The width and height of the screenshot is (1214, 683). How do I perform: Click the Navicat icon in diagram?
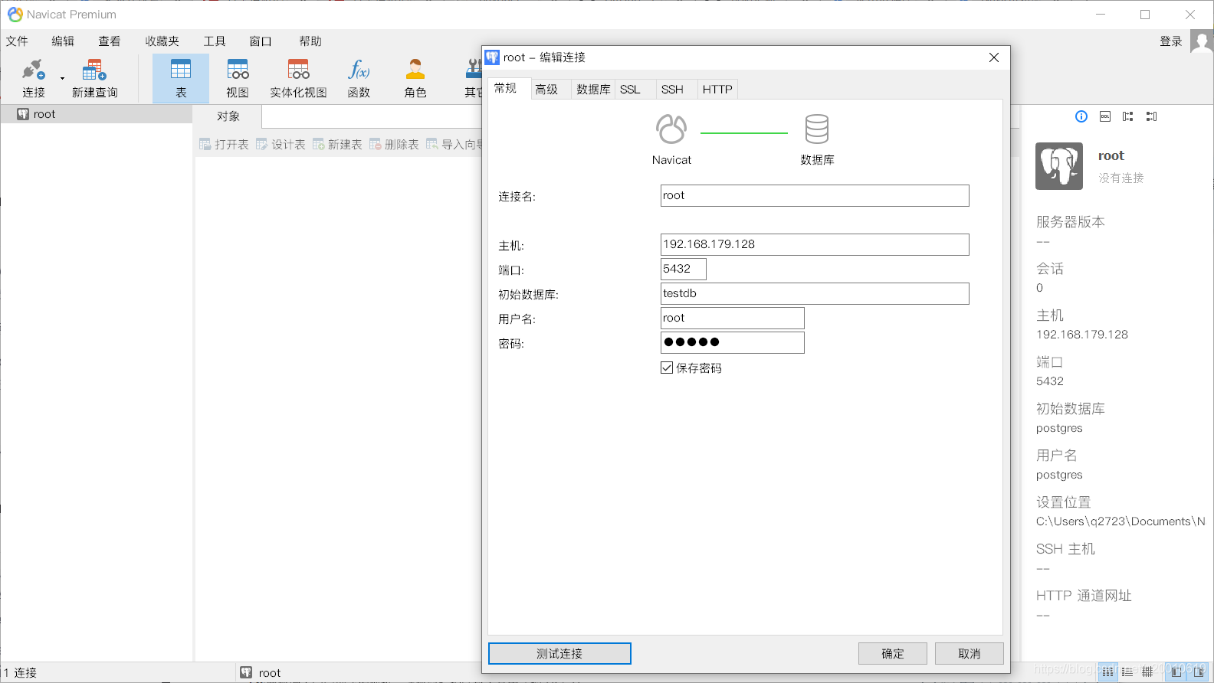click(671, 129)
